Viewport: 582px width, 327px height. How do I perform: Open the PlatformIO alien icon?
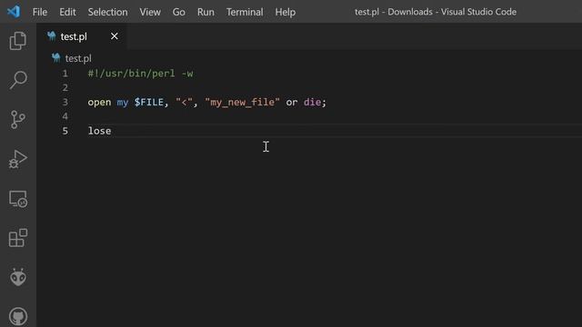pyautogui.click(x=18, y=277)
